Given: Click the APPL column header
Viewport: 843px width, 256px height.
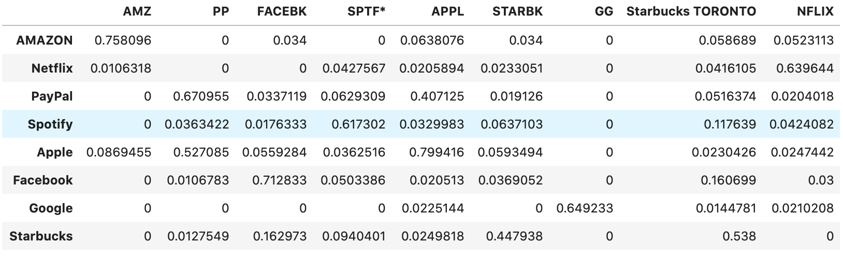Looking at the screenshot, I should [447, 11].
